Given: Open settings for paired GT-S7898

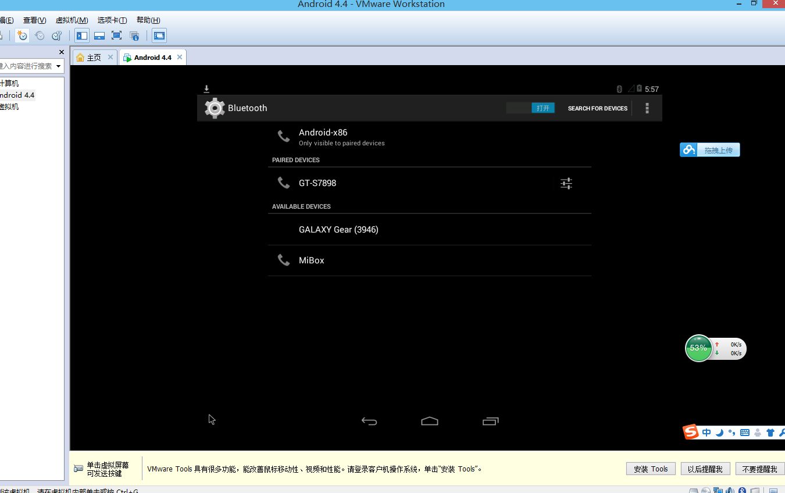Looking at the screenshot, I should tap(566, 184).
